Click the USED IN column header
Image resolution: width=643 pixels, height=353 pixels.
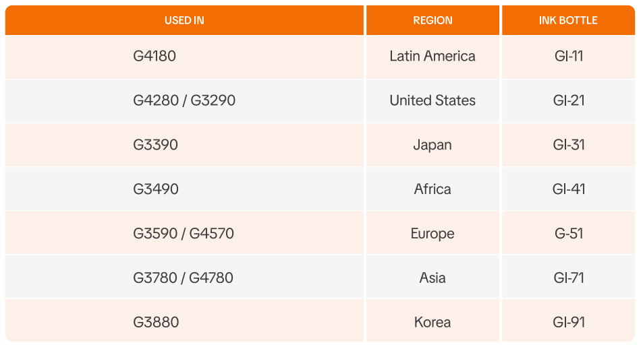pos(184,20)
